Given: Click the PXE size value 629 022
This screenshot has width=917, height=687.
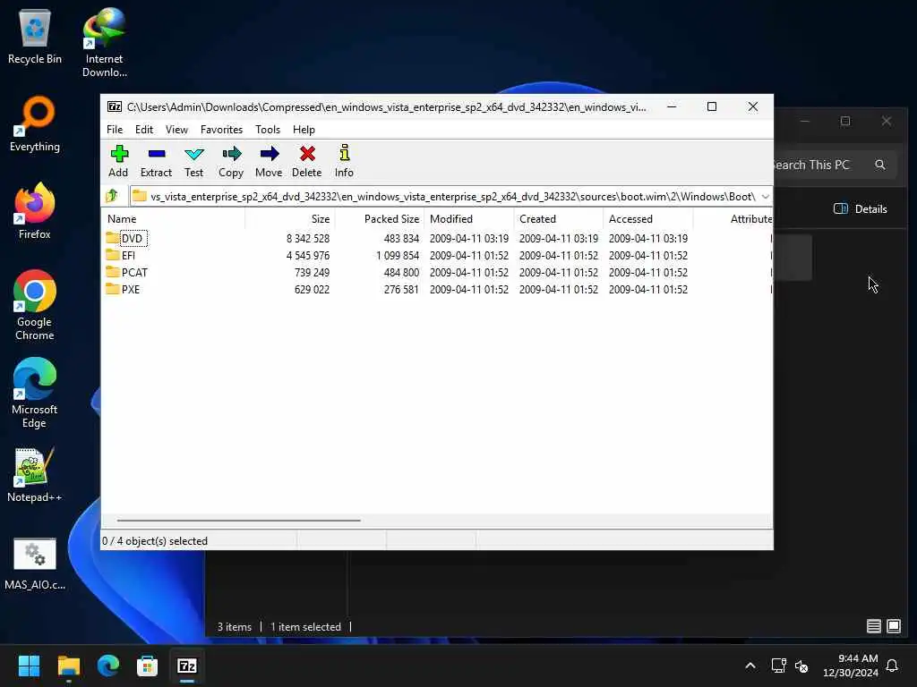Looking at the screenshot, I should pyautogui.click(x=312, y=289).
